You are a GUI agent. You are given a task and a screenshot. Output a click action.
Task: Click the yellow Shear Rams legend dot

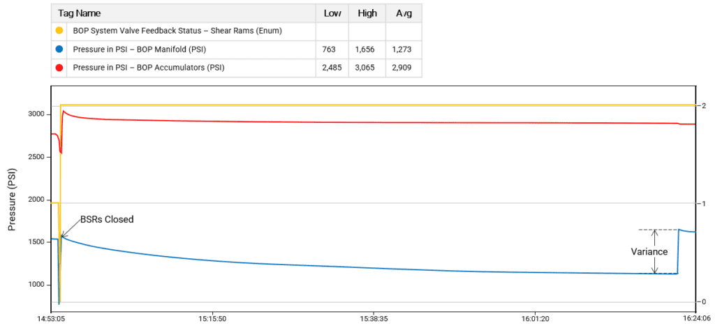(x=60, y=31)
